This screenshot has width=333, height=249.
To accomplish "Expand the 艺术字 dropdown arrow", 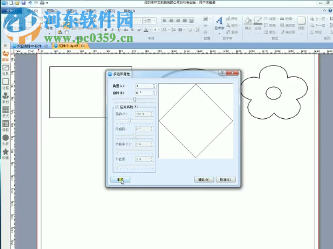I will click(219, 34).
